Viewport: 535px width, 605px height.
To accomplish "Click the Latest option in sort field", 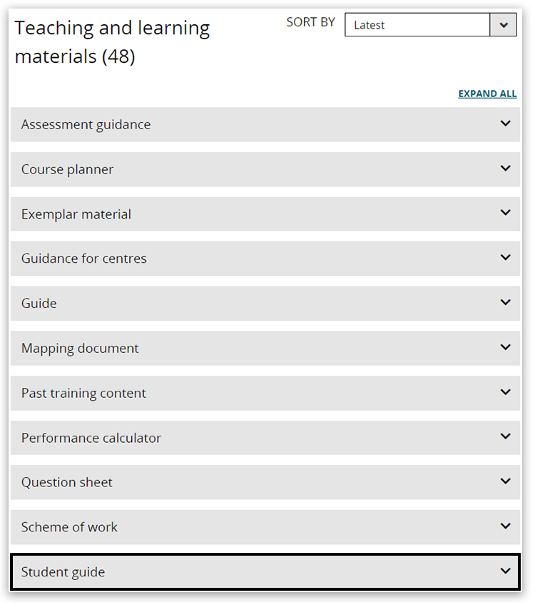I will pos(370,25).
